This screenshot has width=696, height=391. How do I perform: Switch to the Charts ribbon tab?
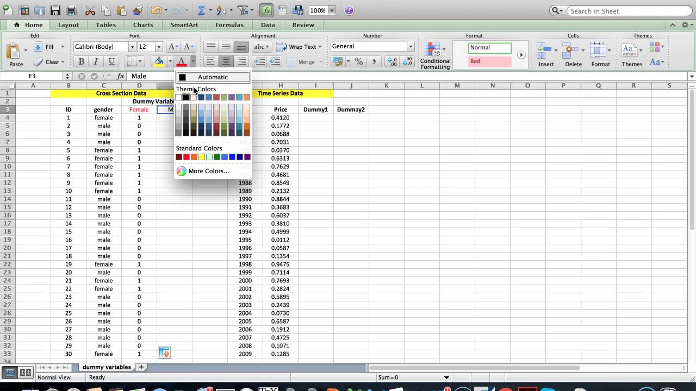pos(143,25)
